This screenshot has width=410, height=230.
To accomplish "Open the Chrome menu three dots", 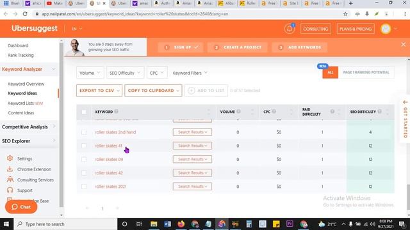I will (405, 14).
